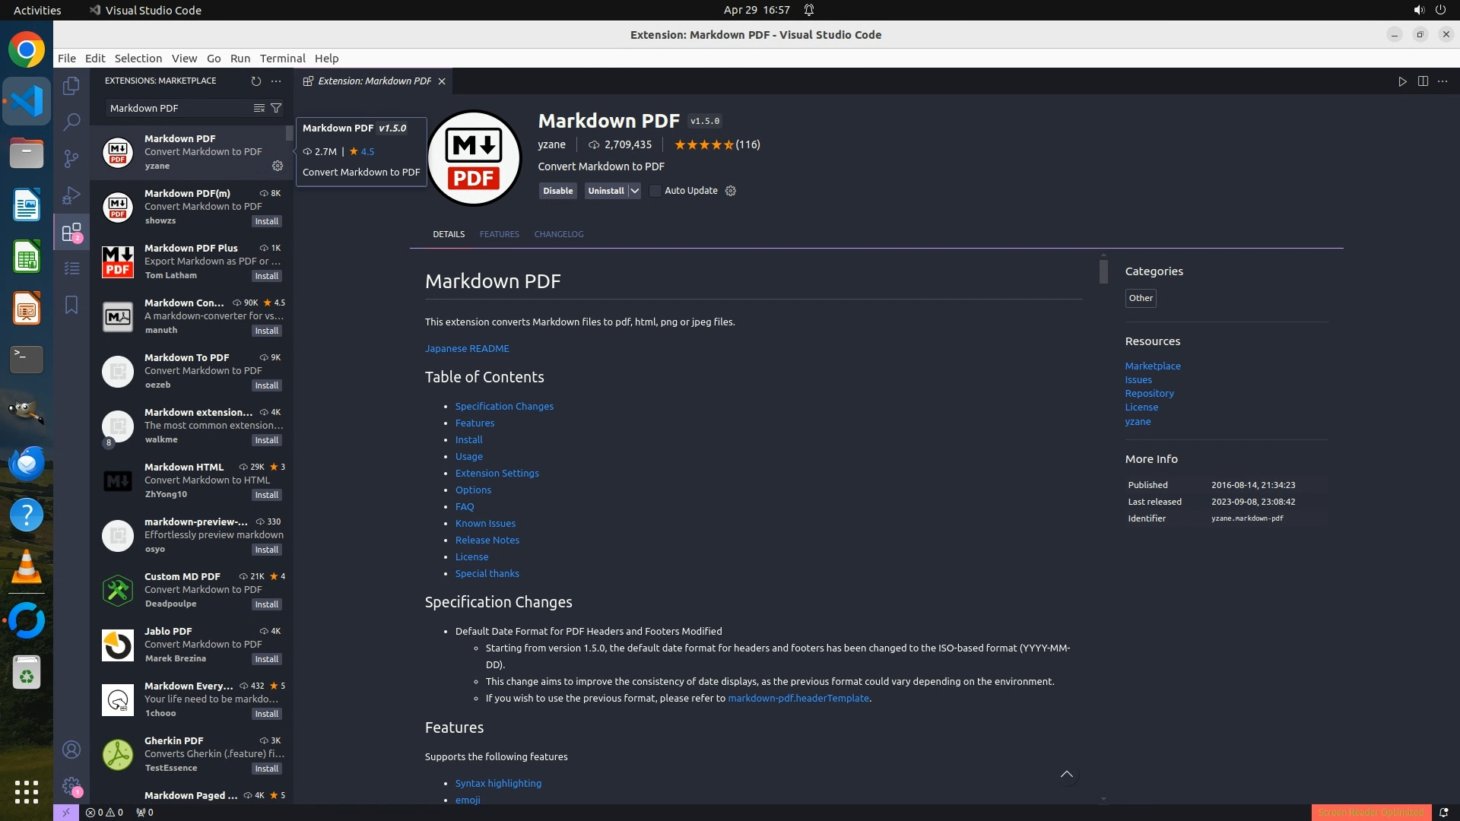The width and height of the screenshot is (1460, 821).
Task: Split the editor to the right
Action: (1423, 81)
